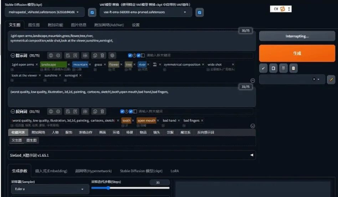Clear negative prompt with trash icon
The image size is (338, 197).
point(102,111)
